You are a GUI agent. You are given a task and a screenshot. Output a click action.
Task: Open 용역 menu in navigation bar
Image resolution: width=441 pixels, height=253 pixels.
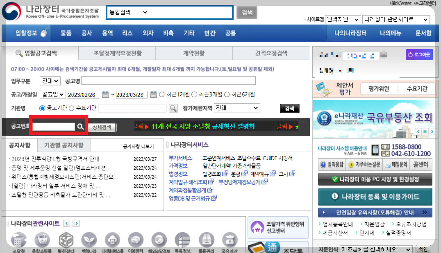pyautogui.click(x=107, y=33)
